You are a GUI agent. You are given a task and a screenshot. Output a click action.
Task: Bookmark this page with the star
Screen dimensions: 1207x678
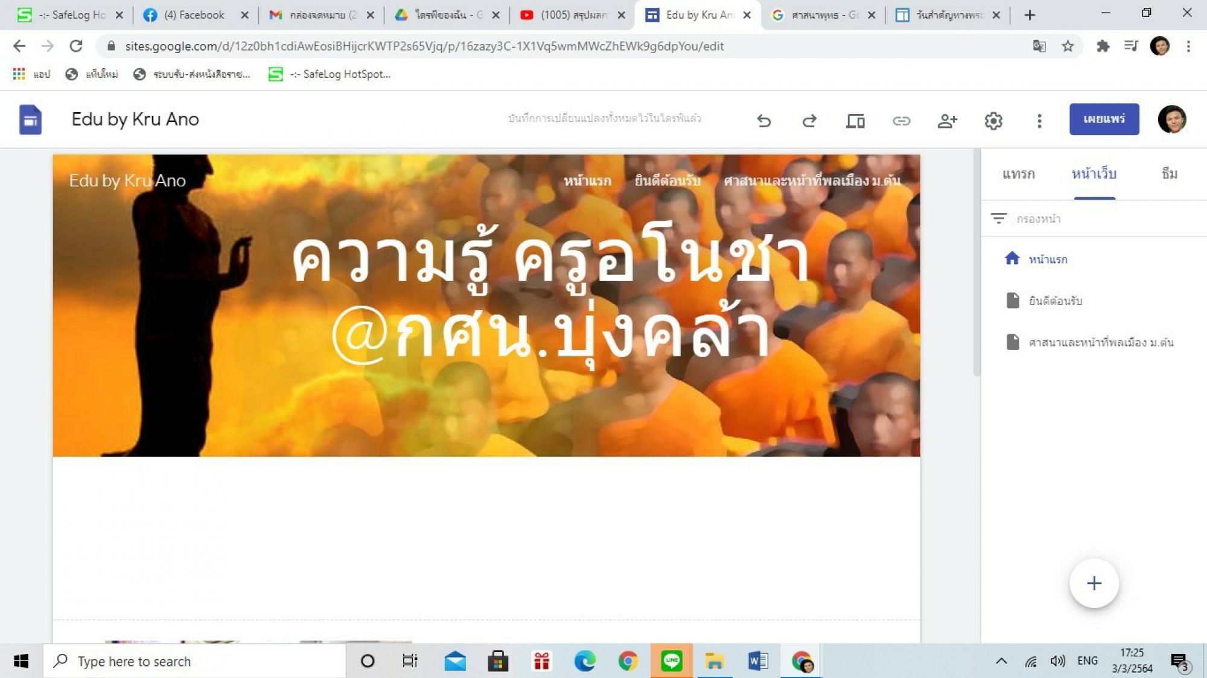tap(1068, 46)
